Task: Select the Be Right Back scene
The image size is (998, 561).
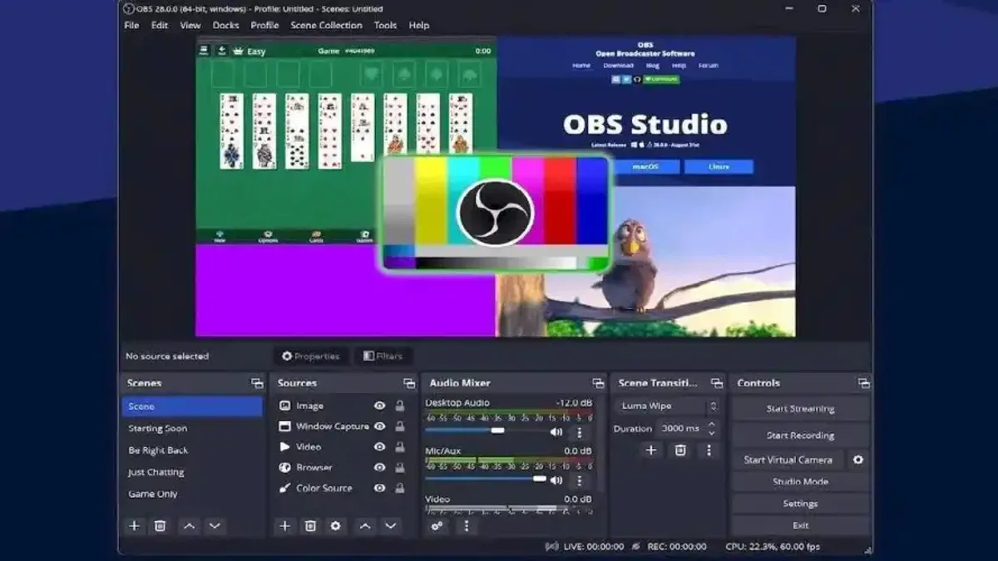Action: pos(192,450)
